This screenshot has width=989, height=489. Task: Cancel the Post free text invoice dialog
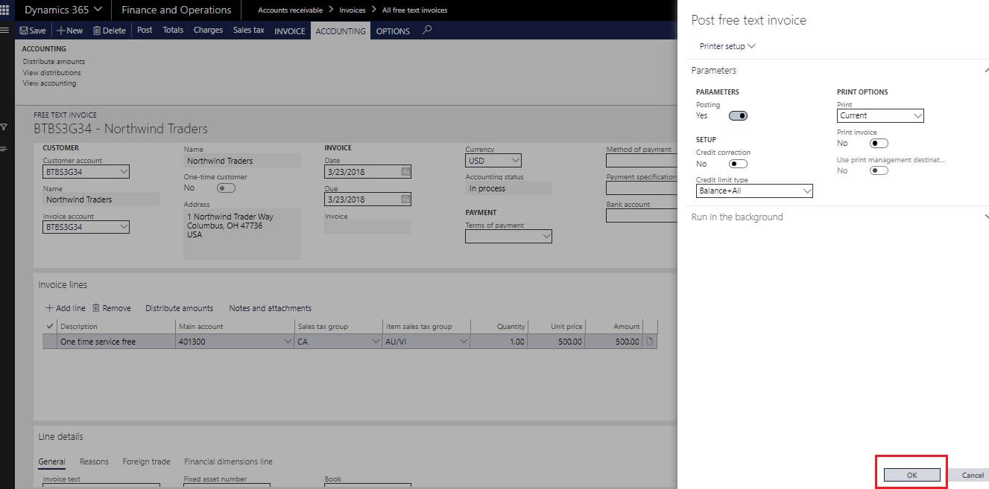(x=972, y=475)
